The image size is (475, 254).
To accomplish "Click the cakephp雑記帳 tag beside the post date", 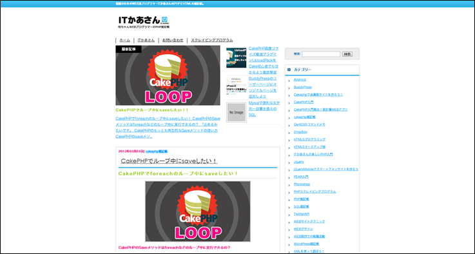I will (157, 151).
